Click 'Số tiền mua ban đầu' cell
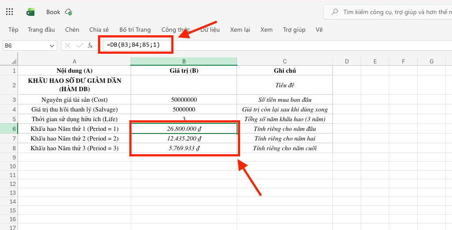This screenshot has height=230, width=452. point(285,100)
